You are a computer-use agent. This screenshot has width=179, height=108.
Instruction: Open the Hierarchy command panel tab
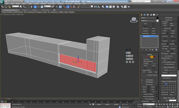[148, 15]
